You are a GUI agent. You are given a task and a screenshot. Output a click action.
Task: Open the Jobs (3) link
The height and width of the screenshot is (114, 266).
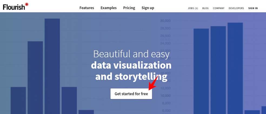193,8
